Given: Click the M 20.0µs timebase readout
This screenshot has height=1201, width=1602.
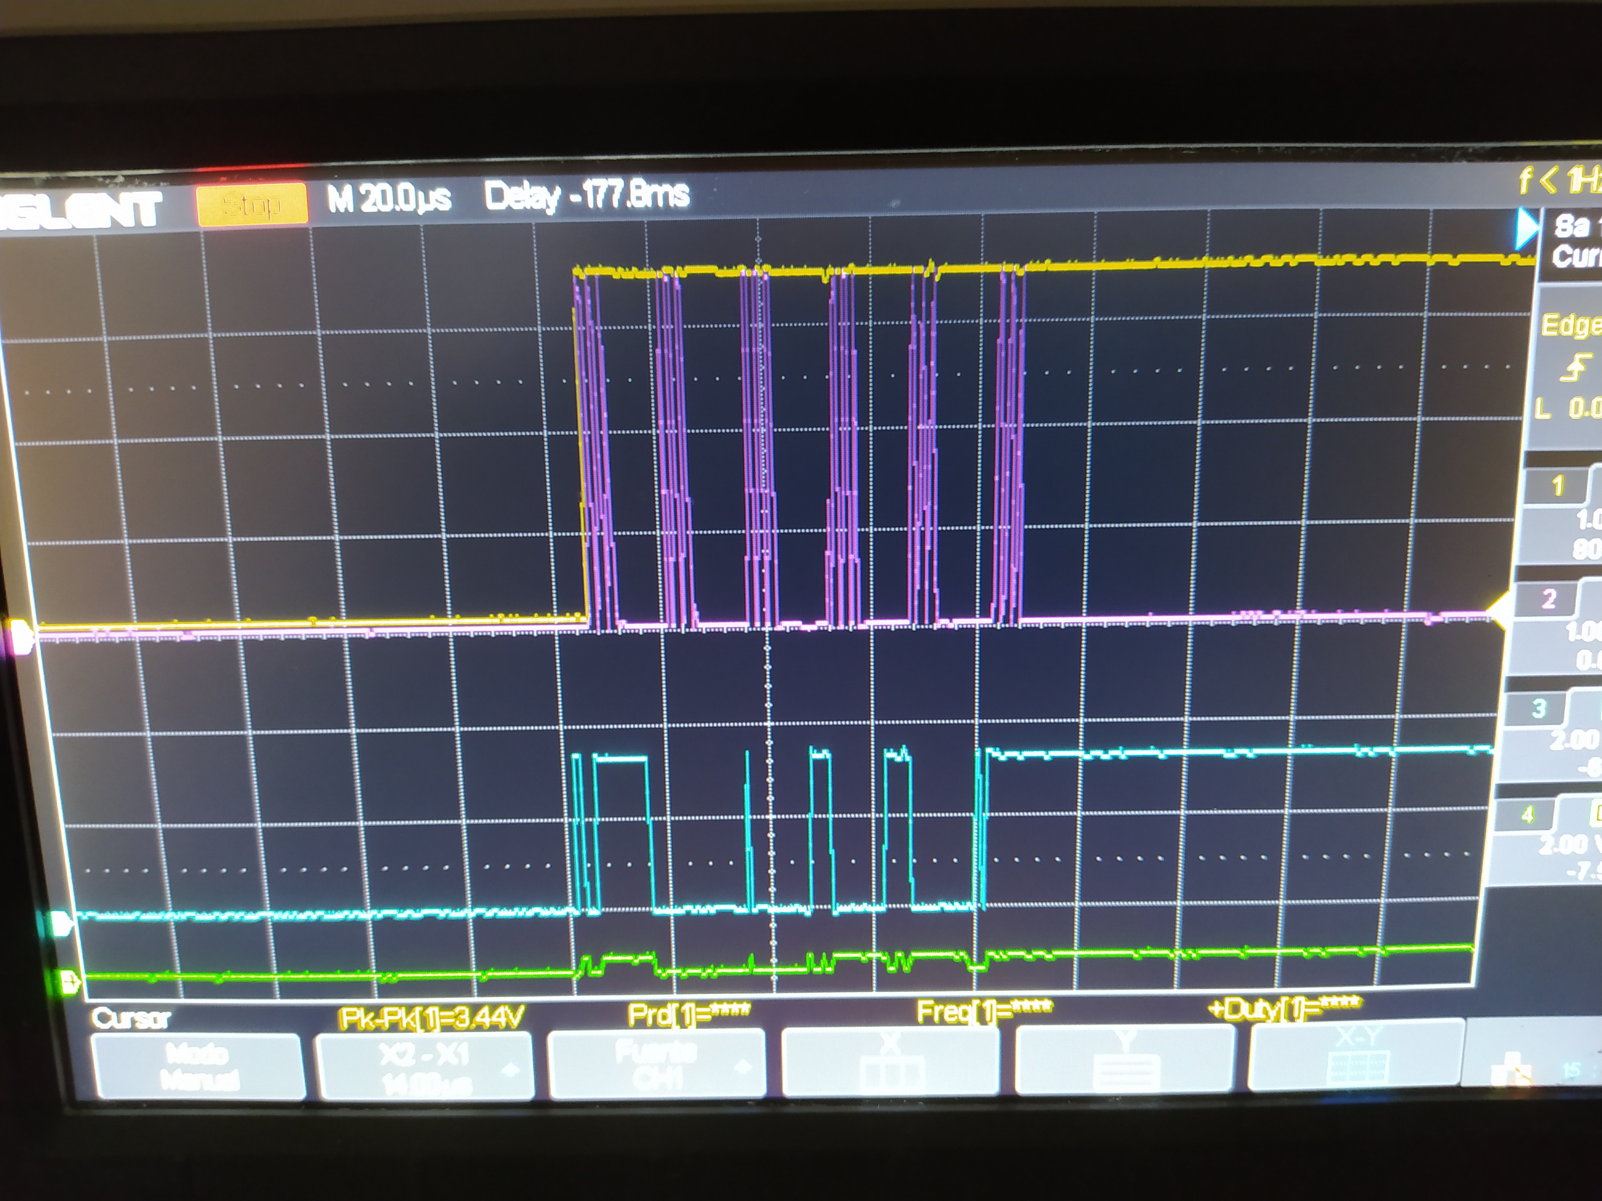Looking at the screenshot, I should coord(389,198).
